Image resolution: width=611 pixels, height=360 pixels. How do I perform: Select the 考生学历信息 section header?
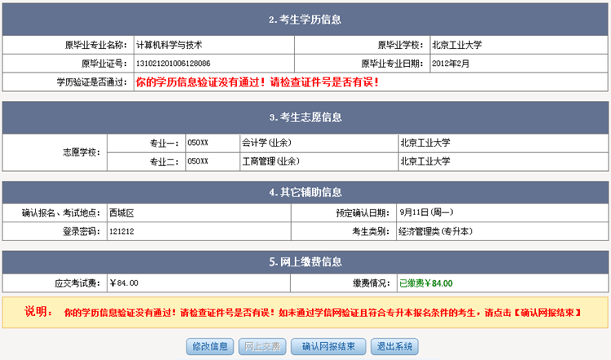[x=305, y=20]
